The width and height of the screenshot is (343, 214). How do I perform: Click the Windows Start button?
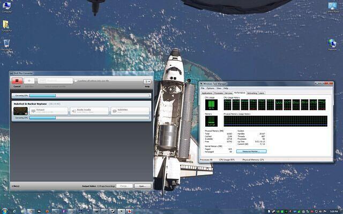[4, 210]
